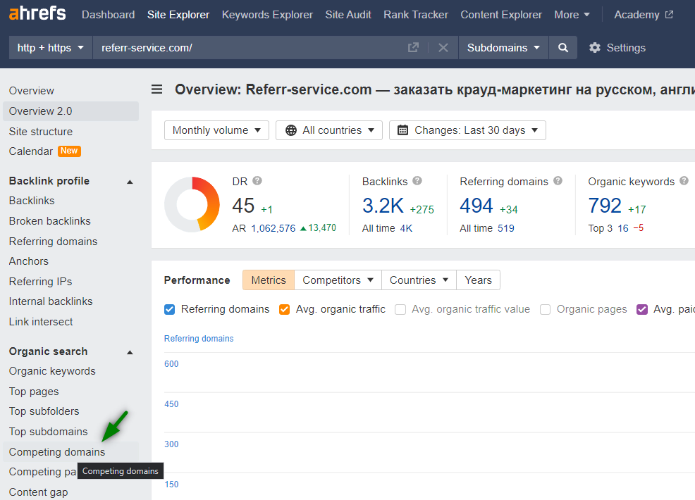Uncheck the Referring domains checkbox

[169, 309]
